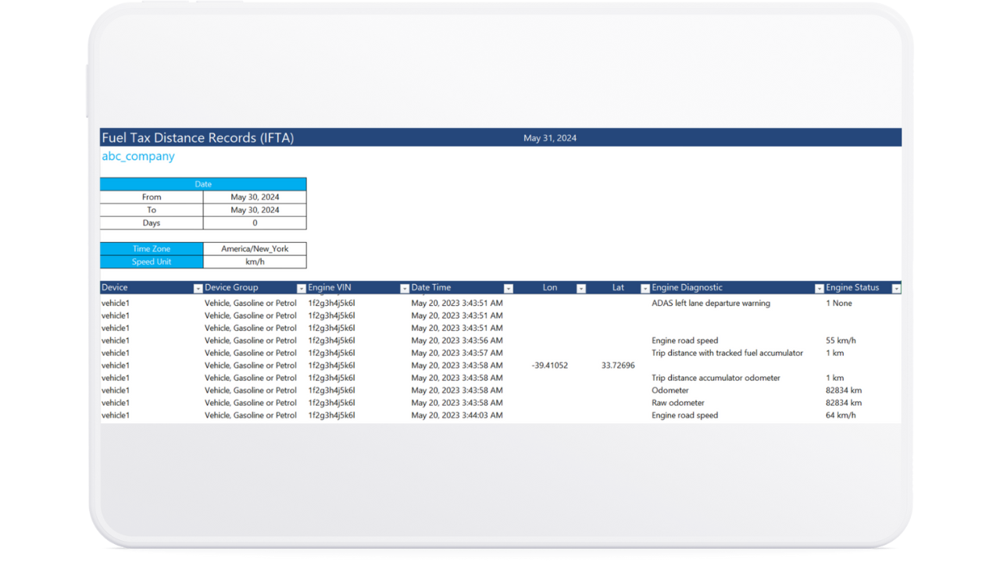1000x562 pixels.
Task: Select the 3:43:56 AM date time cell
Action: click(457, 340)
